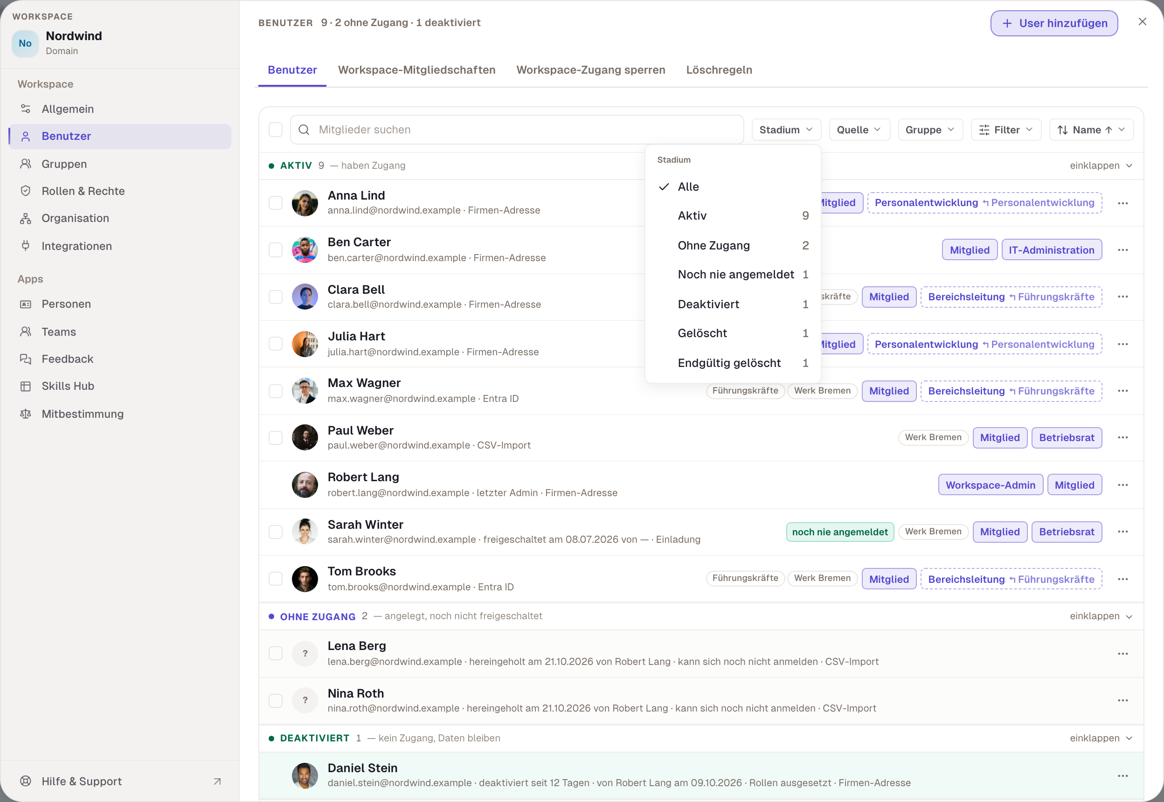Image resolution: width=1164 pixels, height=802 pixels.
Task: Choose Aktiv in Stadium menu
Action: point(733,215)
